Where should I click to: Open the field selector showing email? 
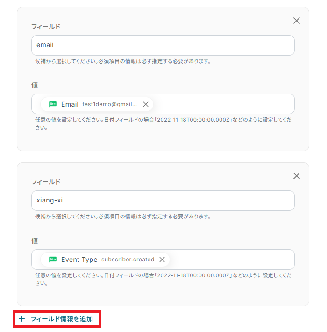click(x=163, y=45)
